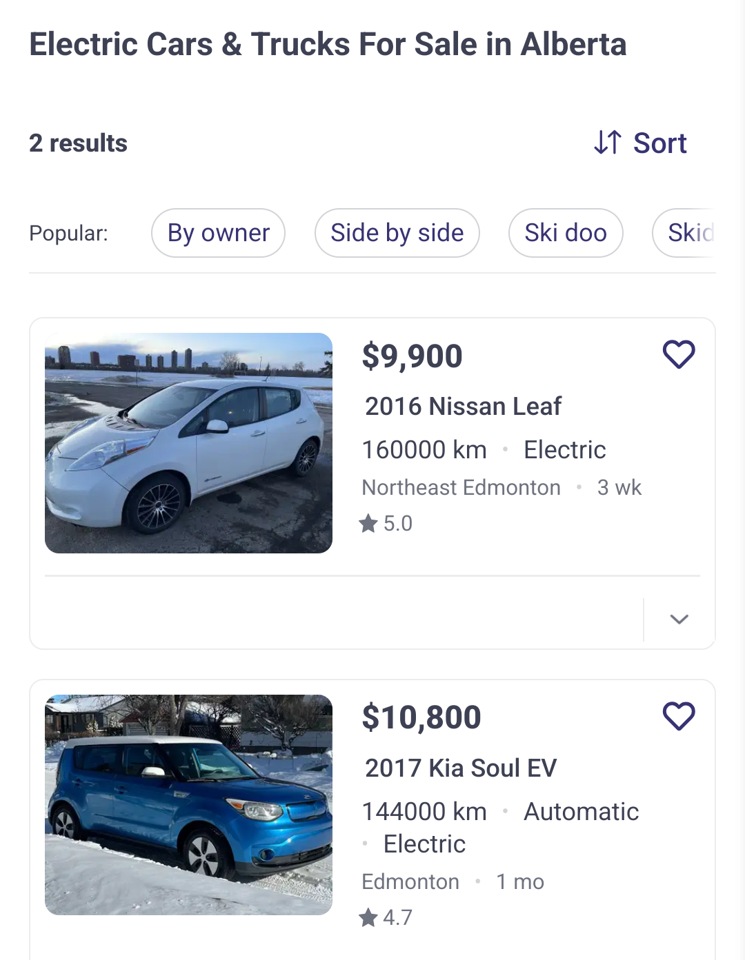This screenshot has height=960, width=745.
Task: Click the '160000 km' mileage text
Action: click(x=424, y=450)
